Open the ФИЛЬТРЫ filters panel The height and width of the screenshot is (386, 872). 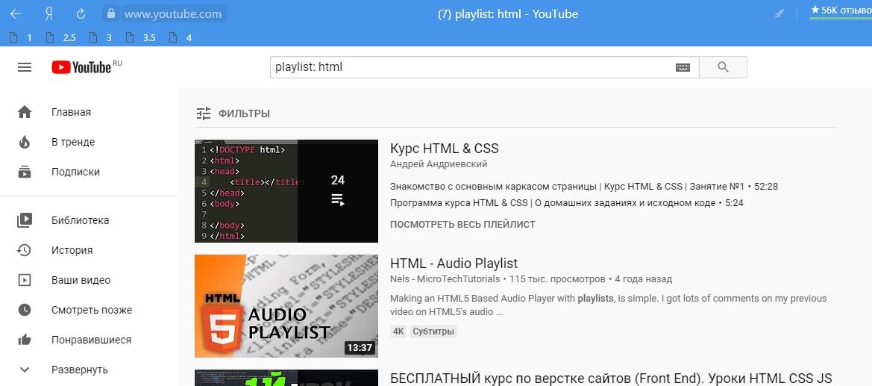pos(233,113)
